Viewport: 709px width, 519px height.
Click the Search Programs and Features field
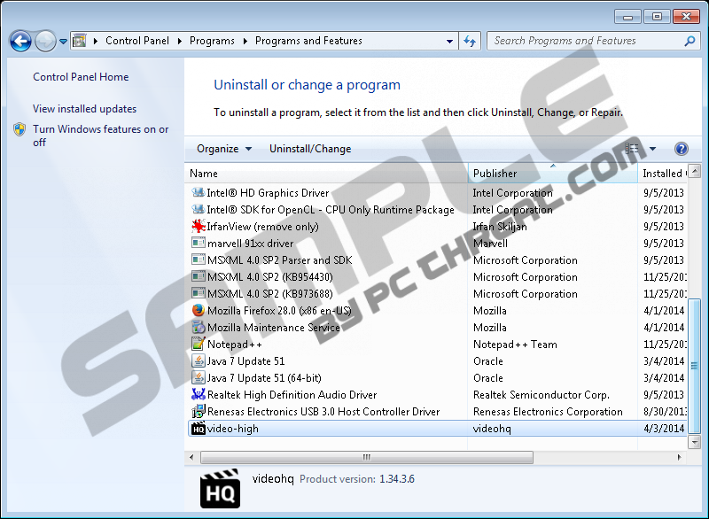click(585, 41)
